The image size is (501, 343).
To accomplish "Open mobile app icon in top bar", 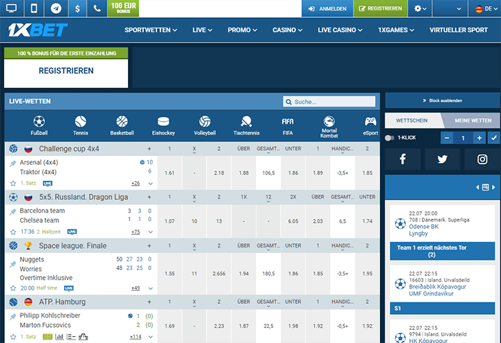I will coord(34,8).
